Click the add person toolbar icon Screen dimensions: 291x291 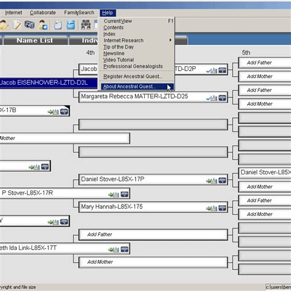(x=43, y=25)
